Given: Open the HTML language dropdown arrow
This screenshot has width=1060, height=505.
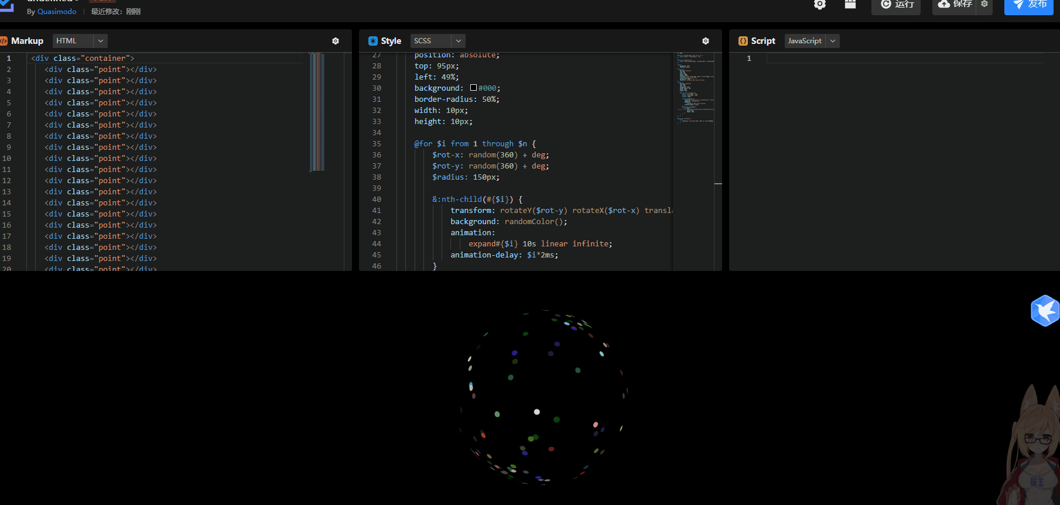Looking at the screenshot, I should tap(101, 41).
